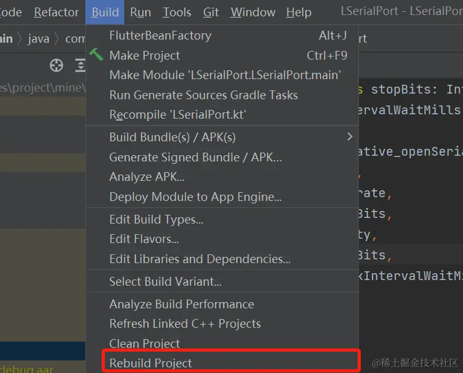Click the 'IntervalWaitM' line in the editor
The image size is (463, 373).
click(410, 276)
